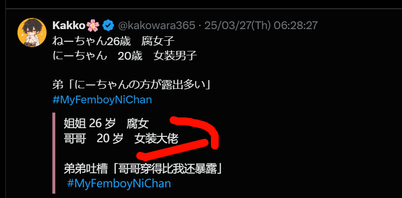Open the #MyFemboyNiChan hashtag inside the translation block
This screenshot has width=402, height=198.
[x=119, y=183]
